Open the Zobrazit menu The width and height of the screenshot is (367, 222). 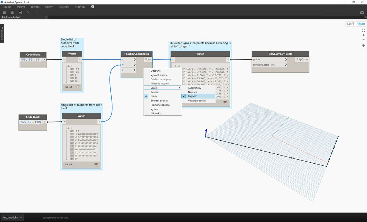click(x=35, y=6)
